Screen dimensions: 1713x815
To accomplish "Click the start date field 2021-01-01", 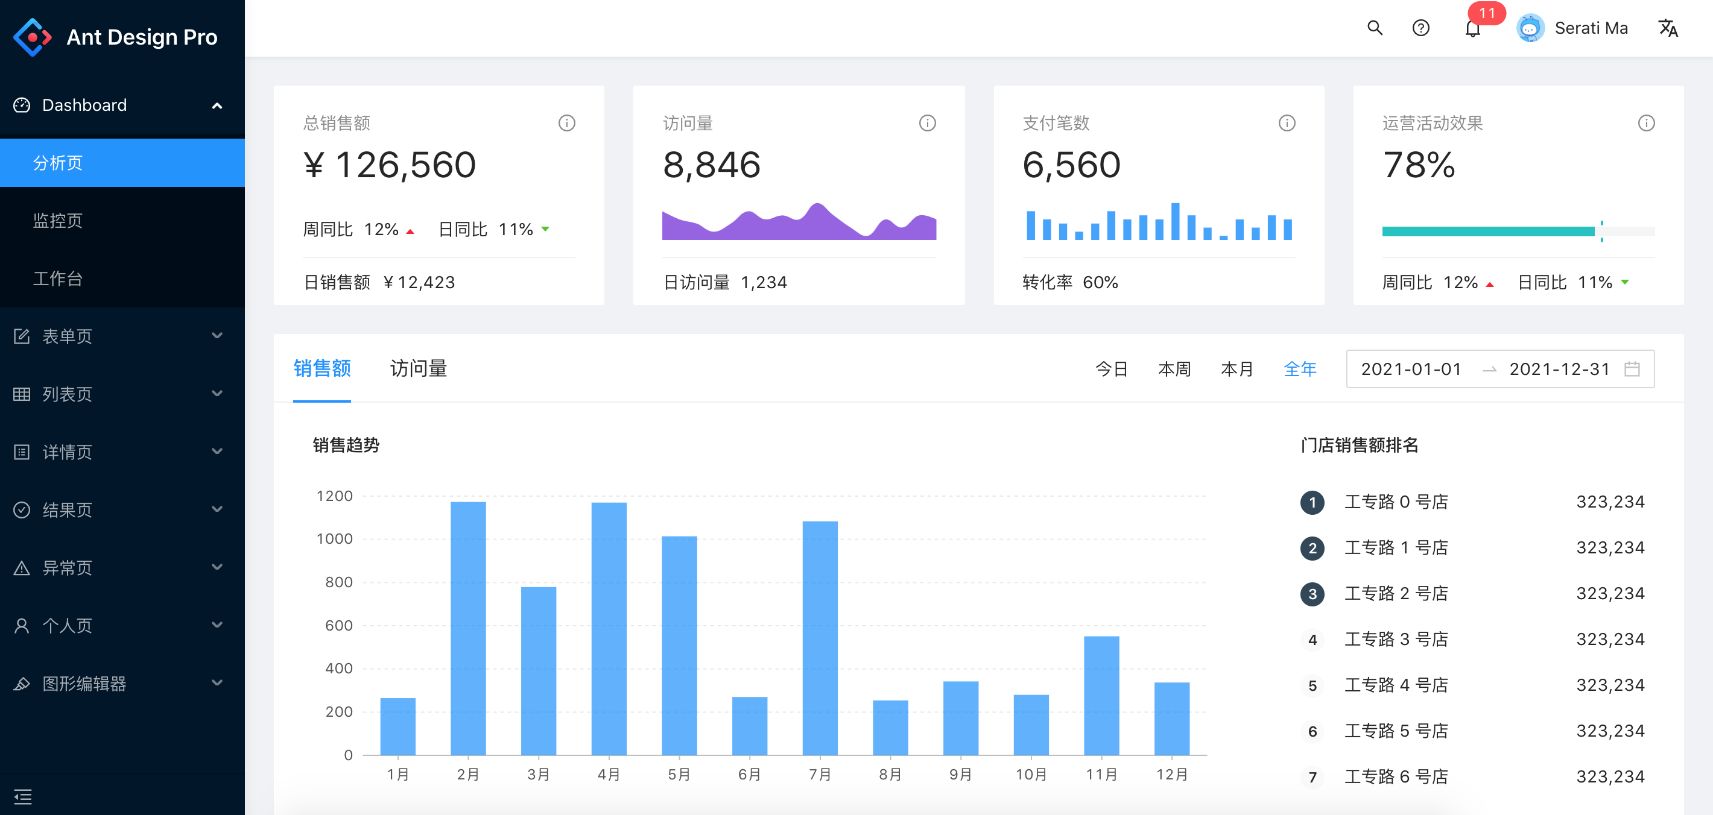I will click(1410, 369).
